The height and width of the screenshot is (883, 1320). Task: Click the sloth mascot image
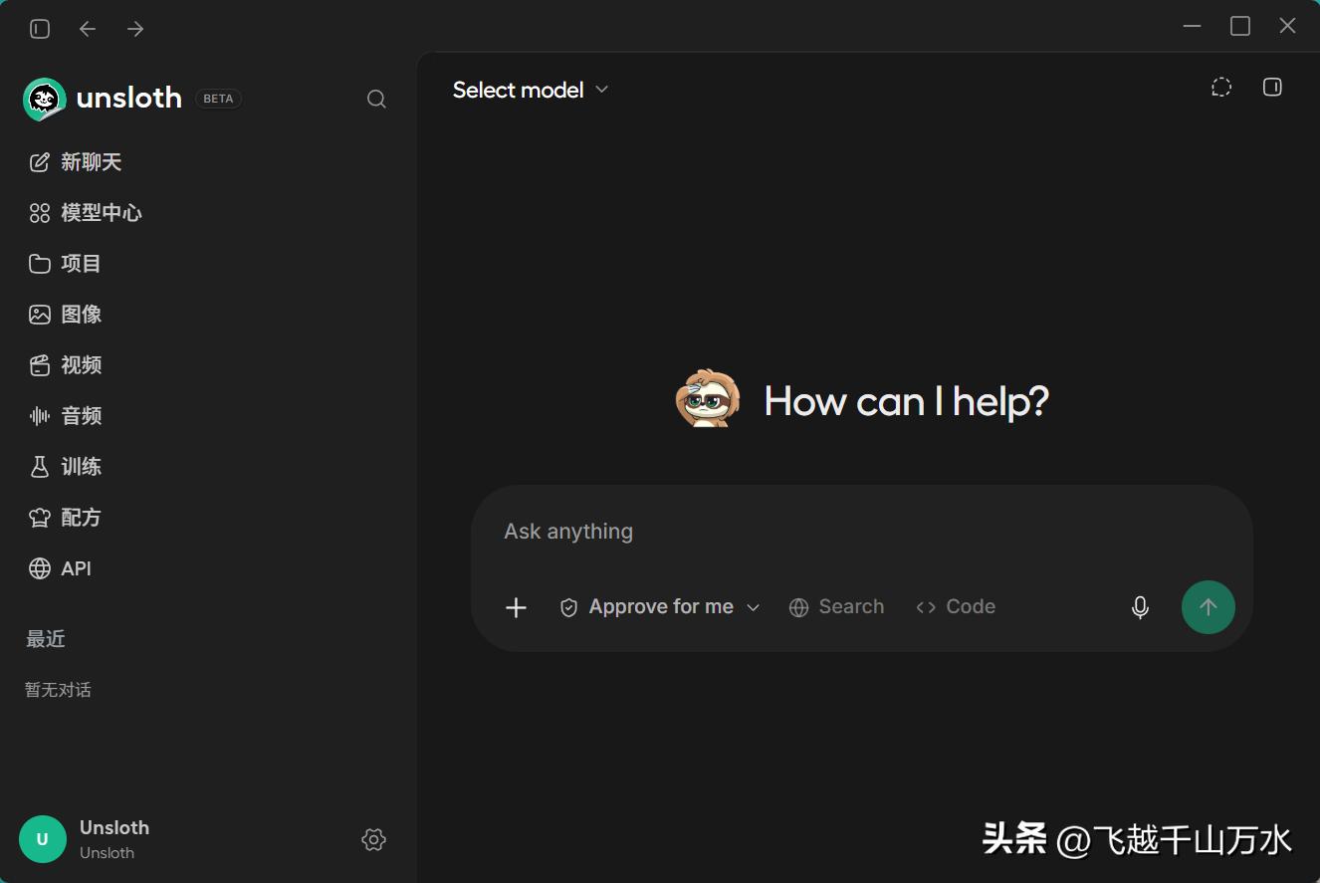708,399
